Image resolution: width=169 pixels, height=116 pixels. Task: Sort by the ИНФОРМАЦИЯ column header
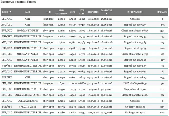coord(135,12)
